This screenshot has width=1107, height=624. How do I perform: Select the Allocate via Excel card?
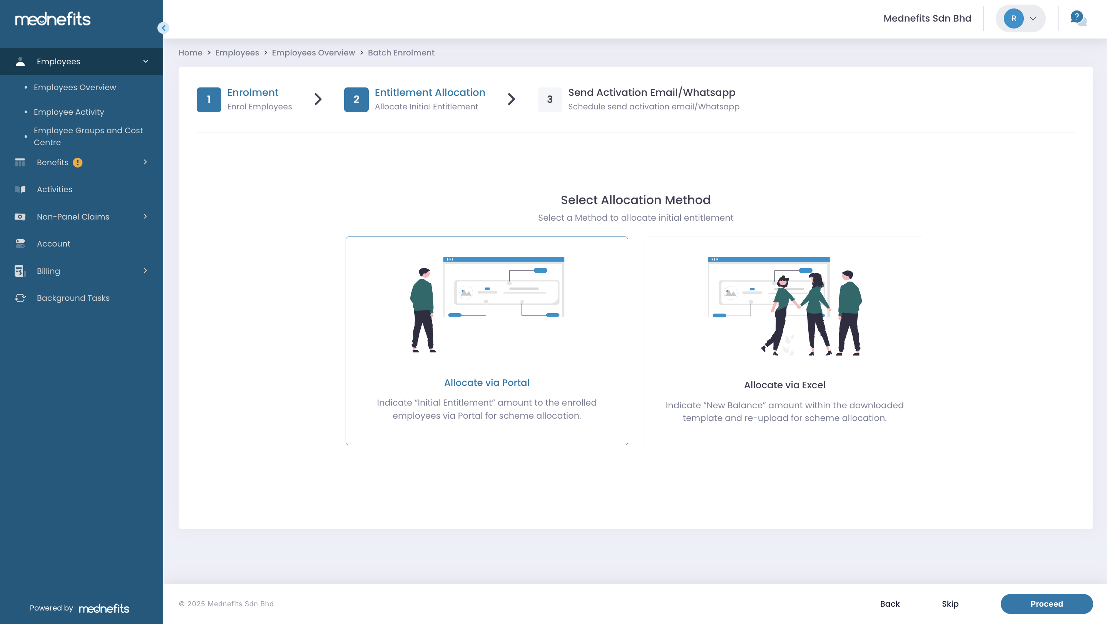784,341
